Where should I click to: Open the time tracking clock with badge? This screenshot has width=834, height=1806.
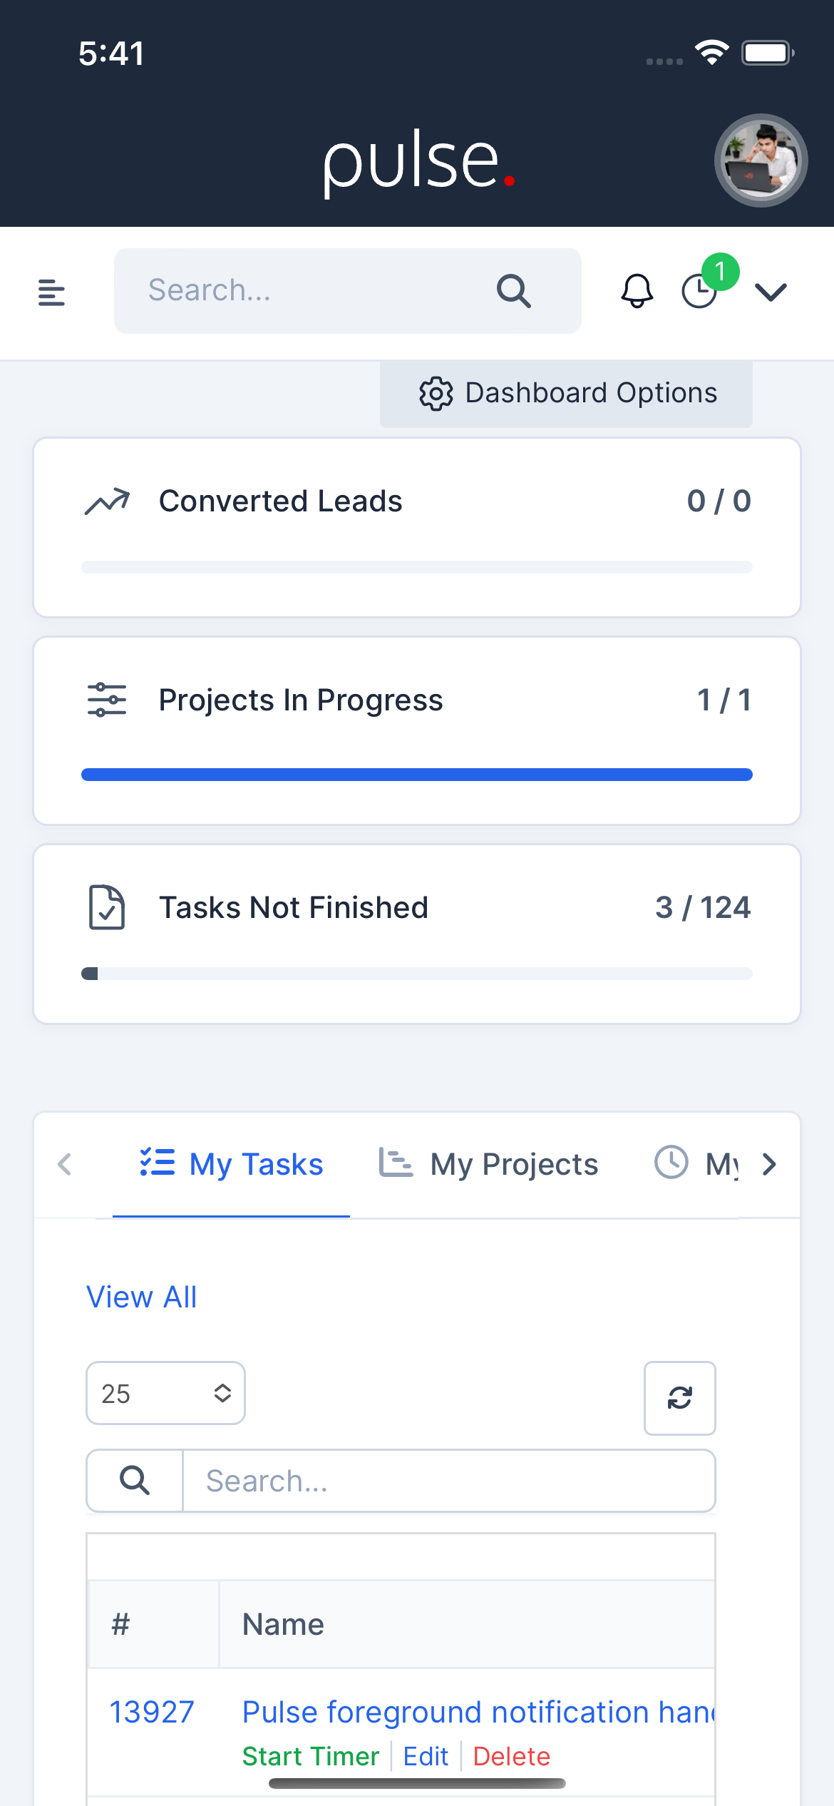click(x=699, y=291)
